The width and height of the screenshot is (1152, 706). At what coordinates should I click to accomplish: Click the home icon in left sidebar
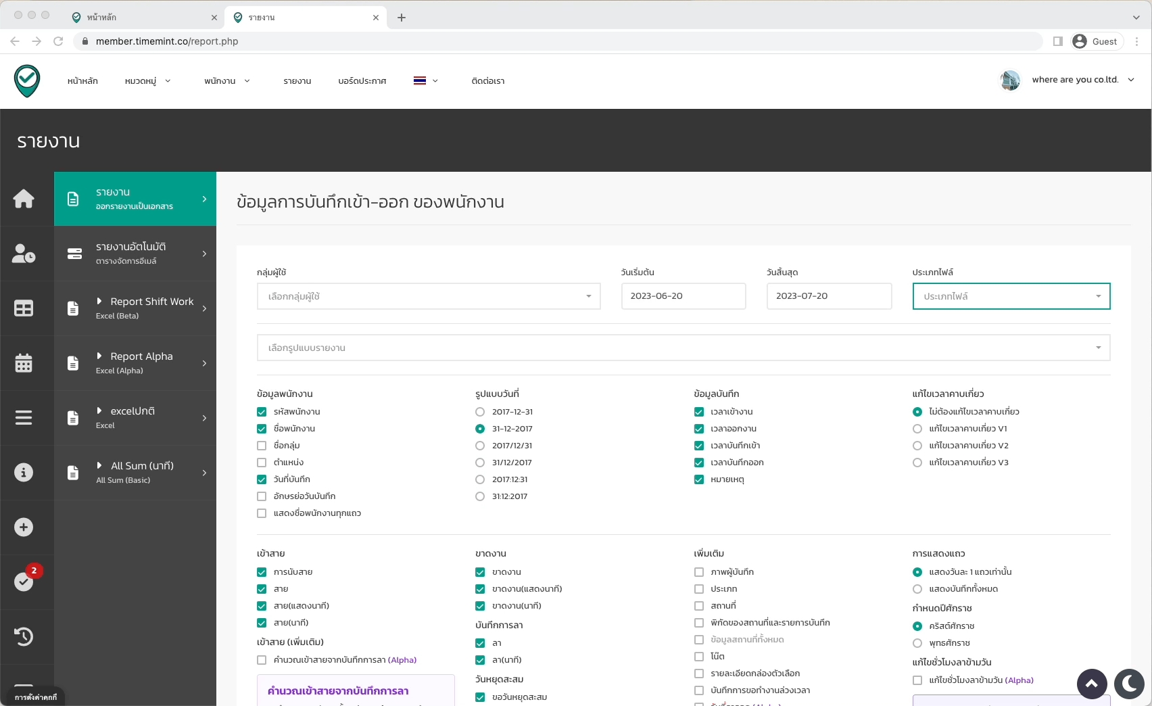24,199
